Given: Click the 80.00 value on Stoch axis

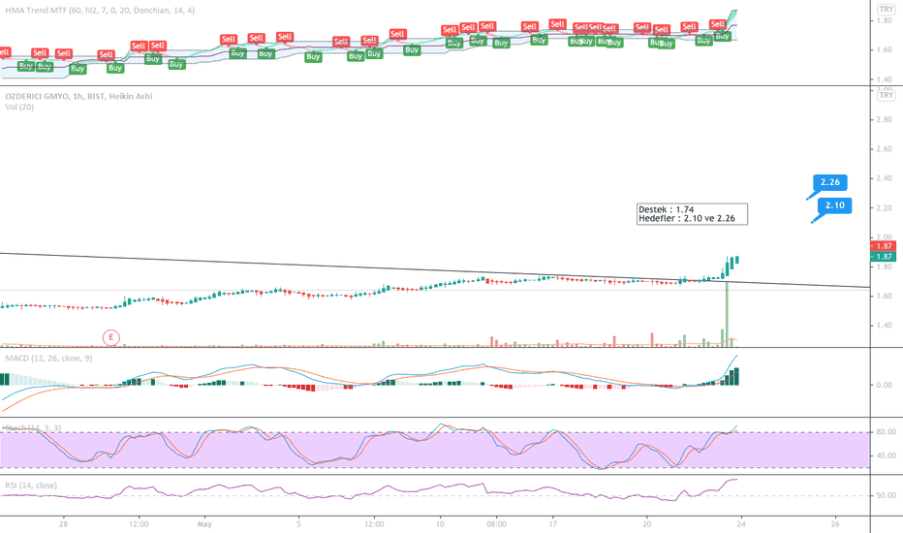Looking at the screenshot, I should tap(886, 431).
